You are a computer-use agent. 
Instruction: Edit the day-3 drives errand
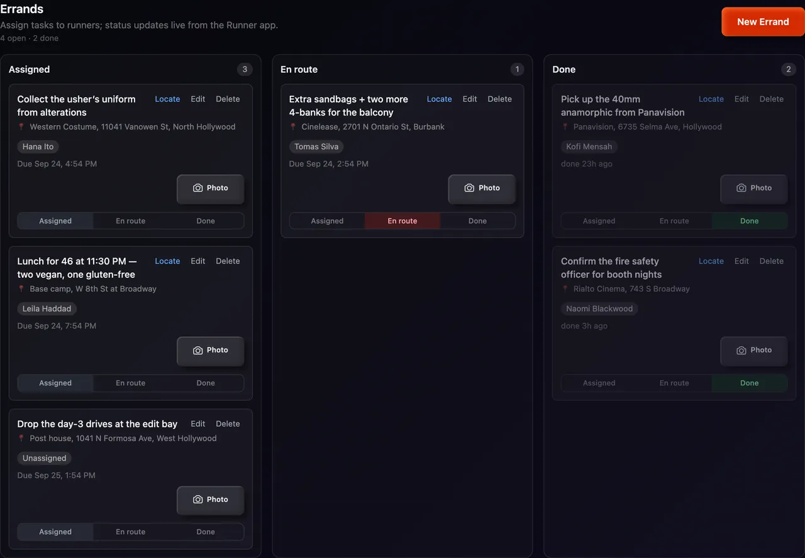(x=198, y=424)
